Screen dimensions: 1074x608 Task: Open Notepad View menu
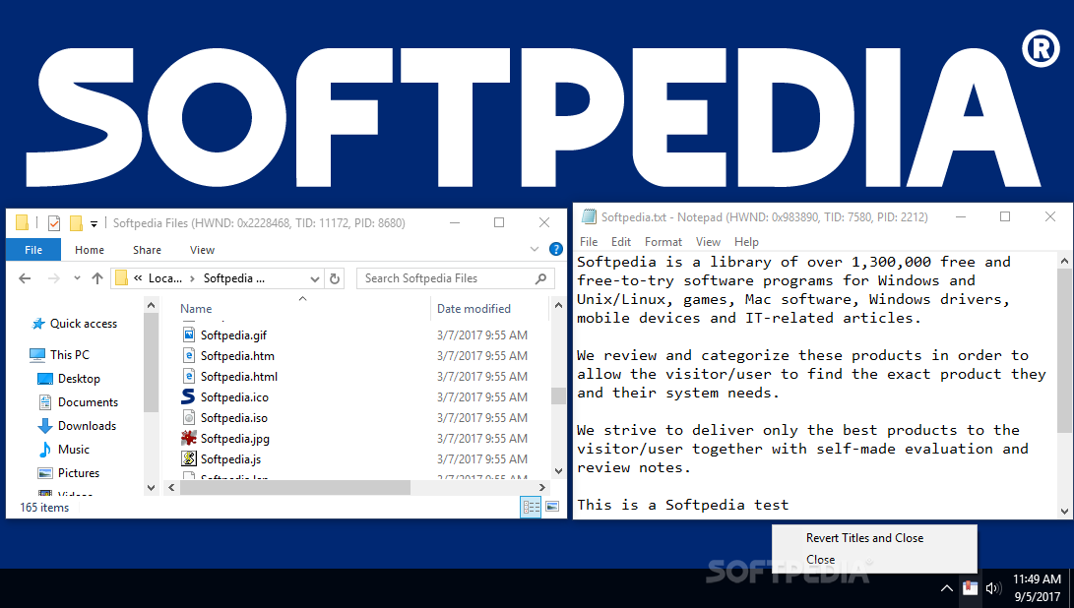pyautogui.click(x=708, y=242)
